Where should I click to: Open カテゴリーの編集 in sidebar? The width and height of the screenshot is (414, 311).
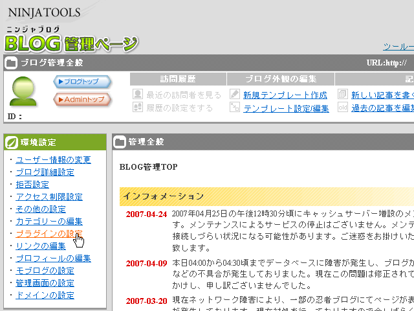coord(49,222)
